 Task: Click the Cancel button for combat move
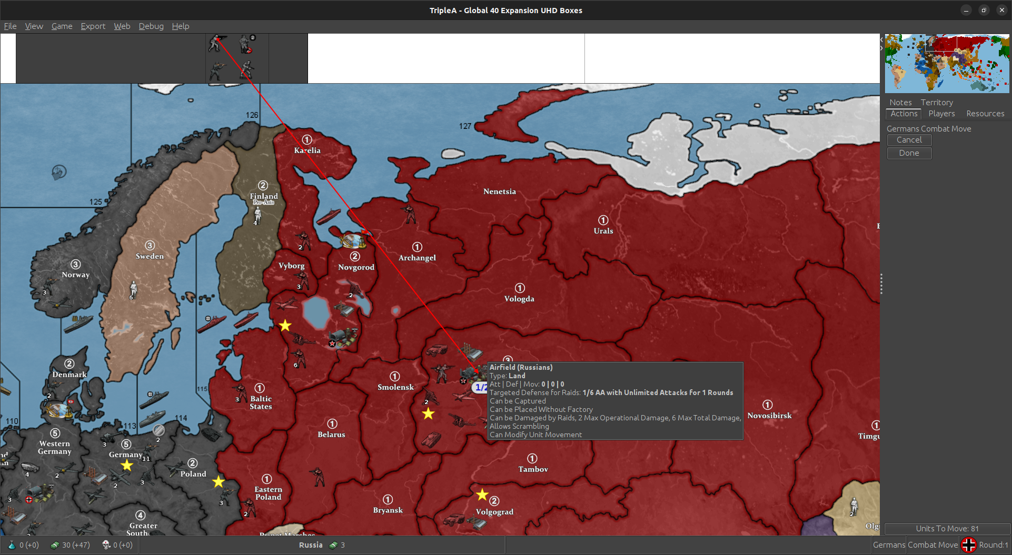click(x=909, y=140)
